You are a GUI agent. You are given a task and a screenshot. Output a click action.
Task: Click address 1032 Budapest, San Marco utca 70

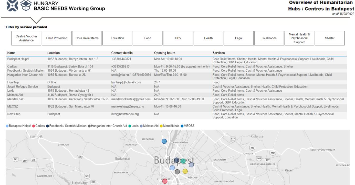(71, 106)
